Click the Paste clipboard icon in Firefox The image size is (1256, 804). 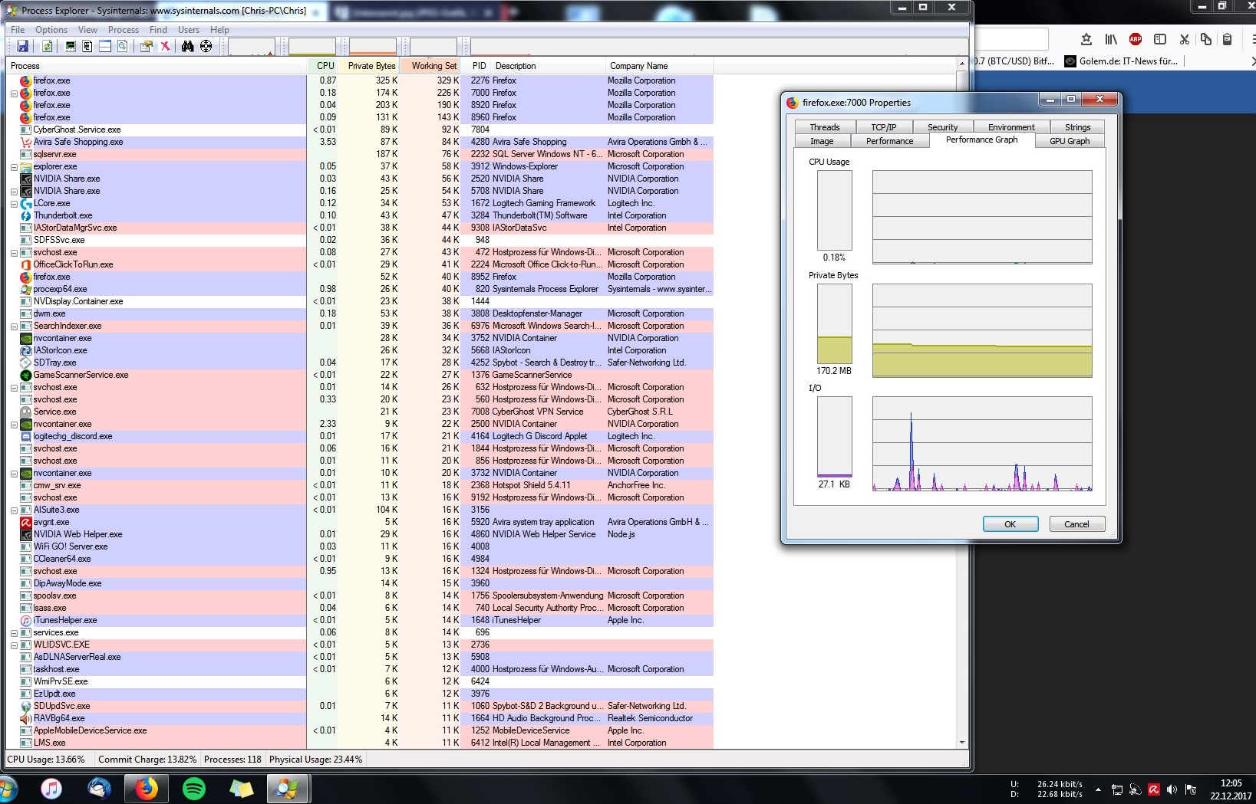(1228, 39)
